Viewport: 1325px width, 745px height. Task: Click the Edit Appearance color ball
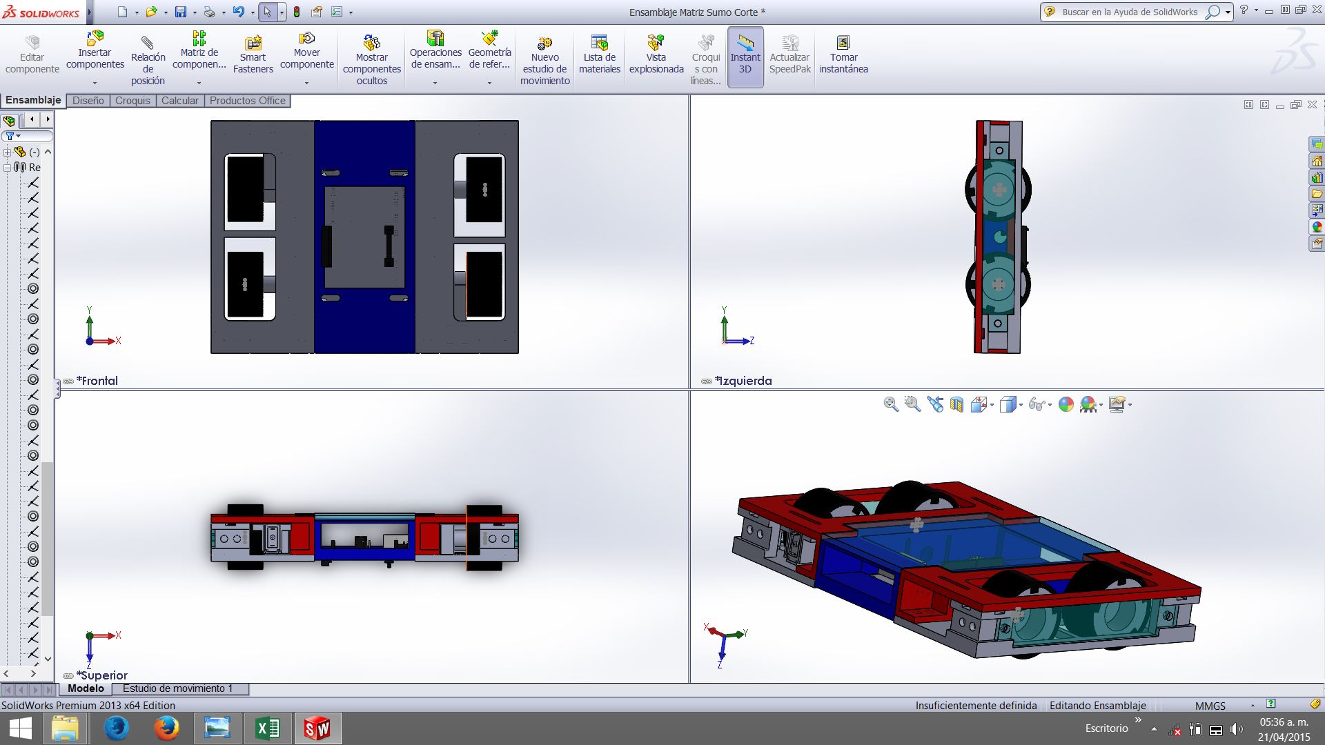tap(1066, 404)
